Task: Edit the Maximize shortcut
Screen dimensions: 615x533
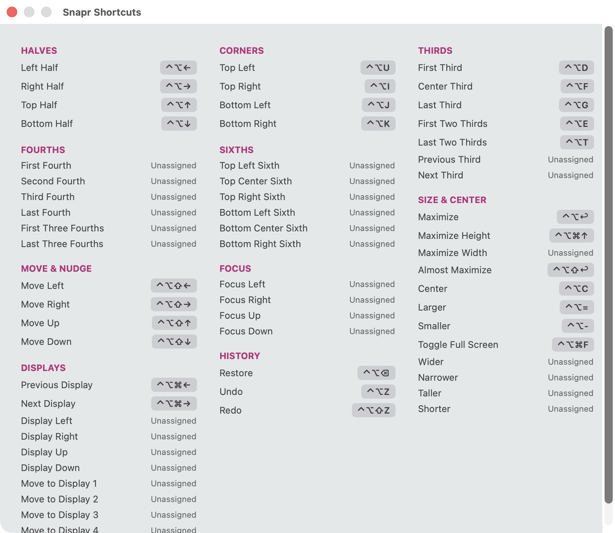Action: (575, 217)
